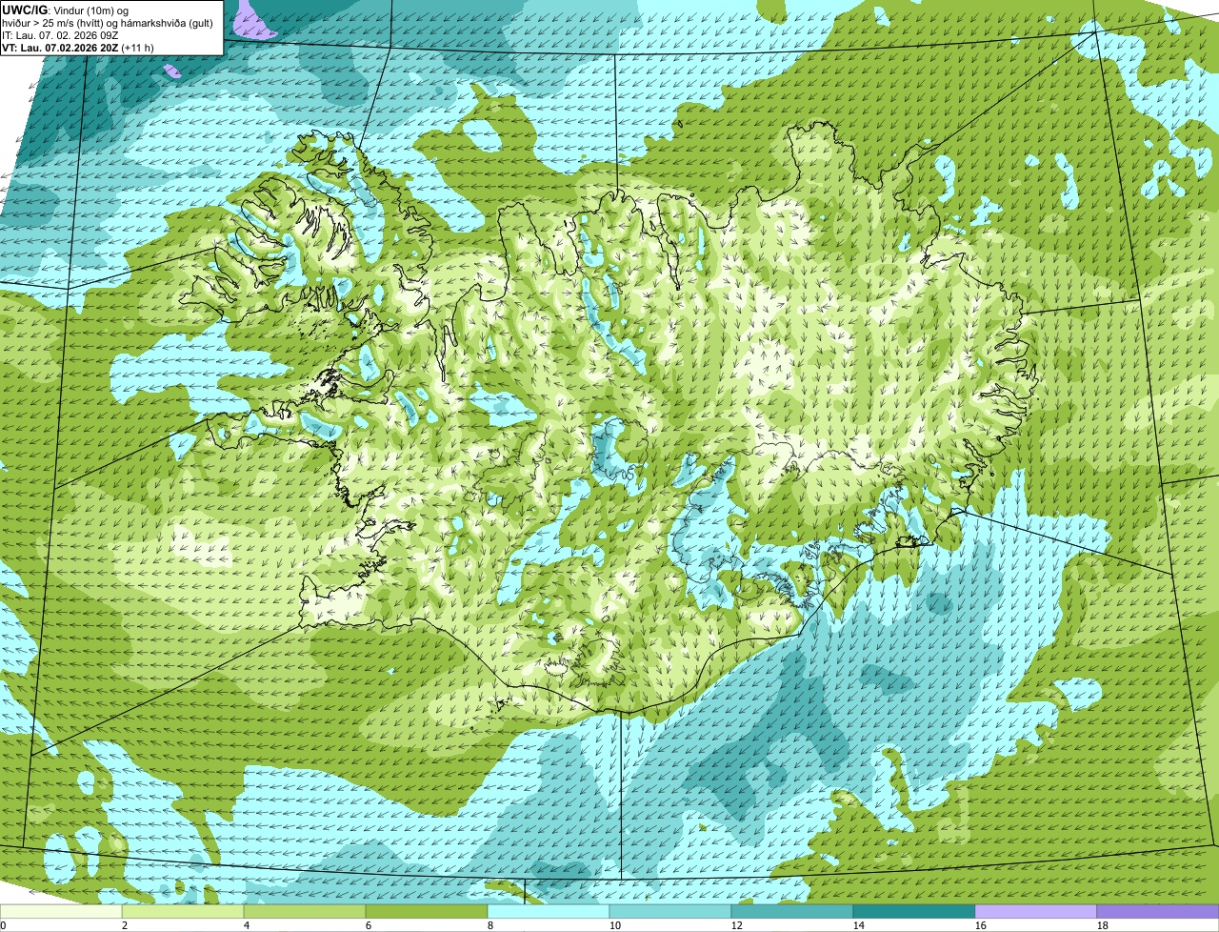The width and height of the screenshot is (1219, 932).
Task: Click the scale label "12"
Action: tap(737, 925)
